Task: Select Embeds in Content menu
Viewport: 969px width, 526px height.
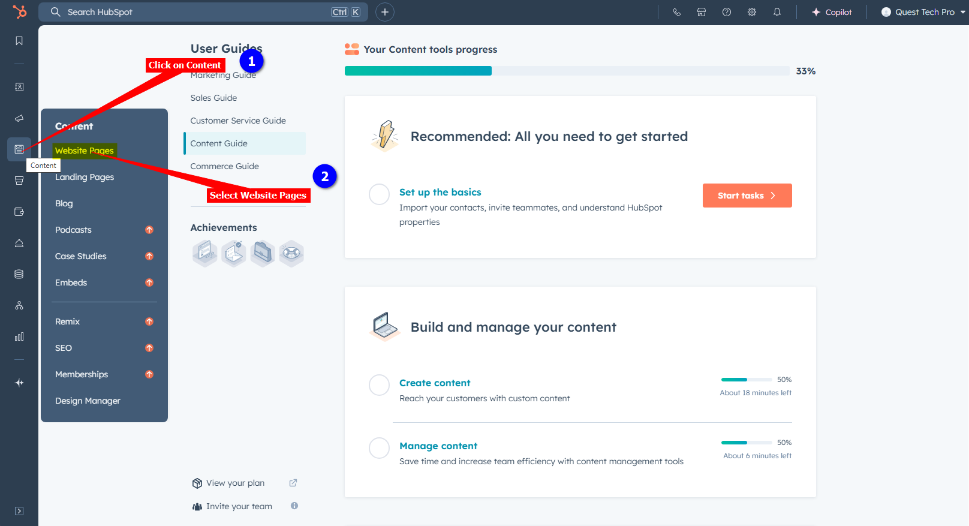Action: 71,282
